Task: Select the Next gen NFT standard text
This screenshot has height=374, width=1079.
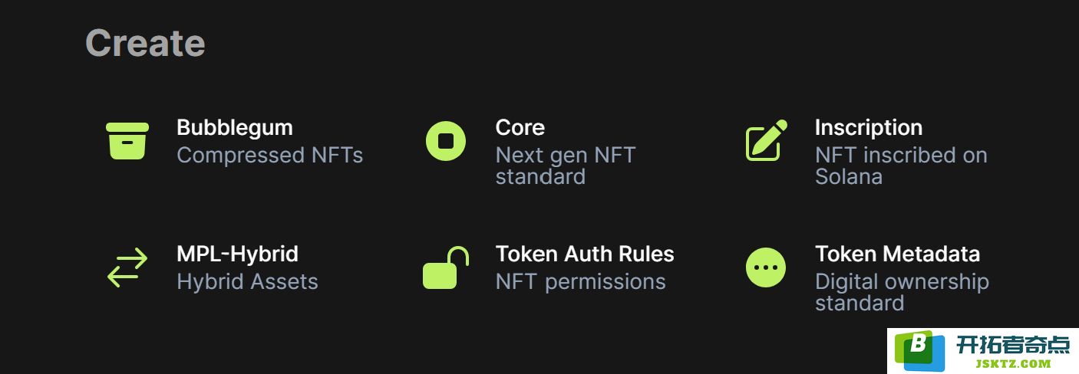Action: (566, 166)
